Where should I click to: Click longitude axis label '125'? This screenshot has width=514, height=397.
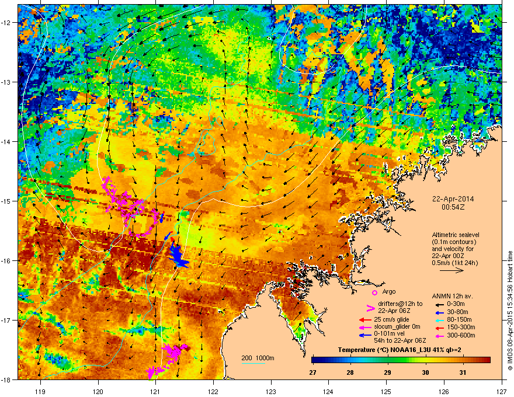pyautogui.click(x=386, y=391)
